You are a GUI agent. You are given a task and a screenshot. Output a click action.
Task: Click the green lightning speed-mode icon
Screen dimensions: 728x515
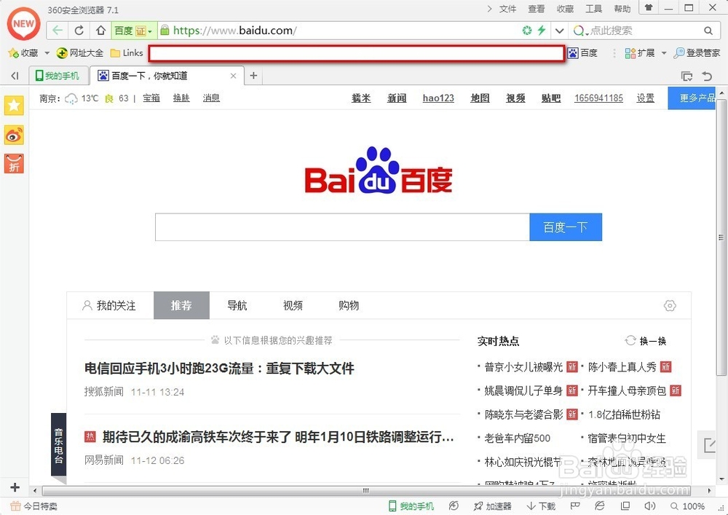click(542, 31)
